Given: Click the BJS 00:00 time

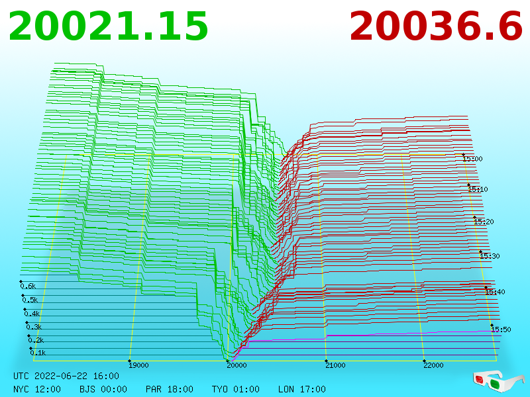Looking at the screenshot, I should pos(103,389).
